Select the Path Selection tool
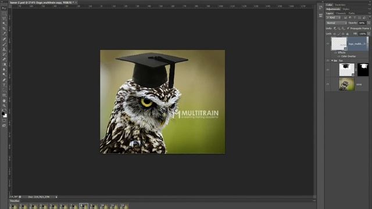Viewport: 372px width, 209px height. (x=4, y=90)
